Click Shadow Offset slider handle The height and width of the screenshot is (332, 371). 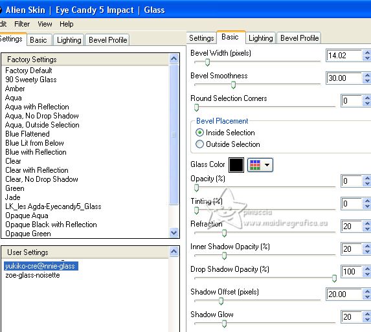click(221, 301)
